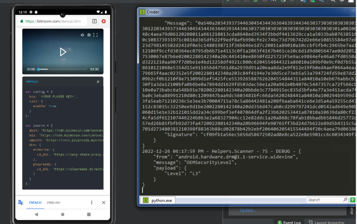This screenshot has height=224, width=357.
Task: Tap the settings gear in phone status bar
Action: (31, 12)
